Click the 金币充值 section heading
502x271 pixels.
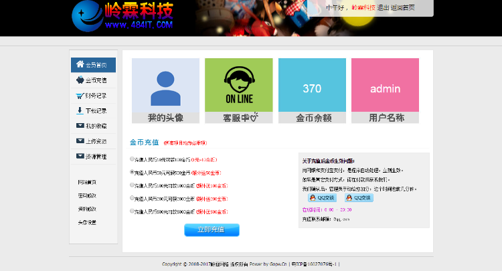click(144, 143)
